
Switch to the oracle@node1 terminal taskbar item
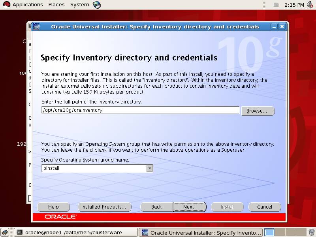75,233
